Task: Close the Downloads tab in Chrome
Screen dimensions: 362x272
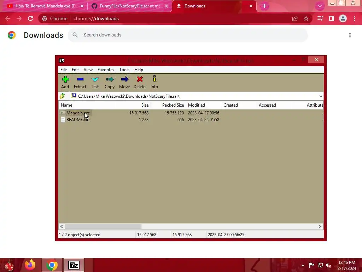Action: pyautogui.click(x=251, y=6)
